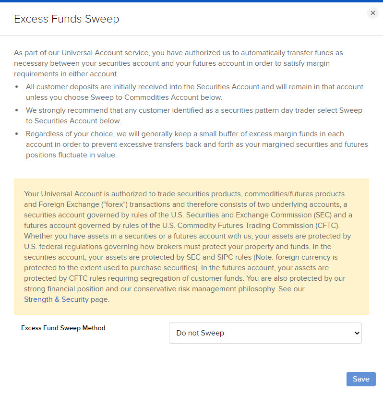
Task: Click the blue bar at the top
Action: (191, 1)
